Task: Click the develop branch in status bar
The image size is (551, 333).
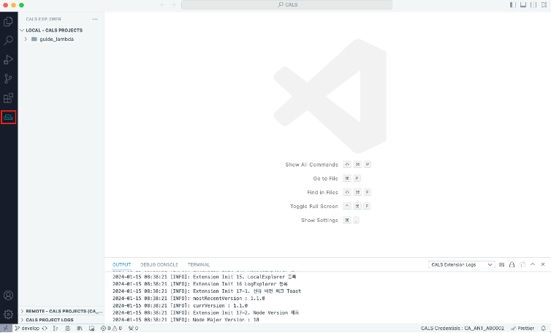Action: [28, 329]
